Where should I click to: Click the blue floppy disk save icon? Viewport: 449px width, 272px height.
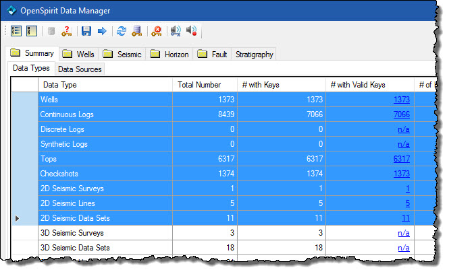86,31
